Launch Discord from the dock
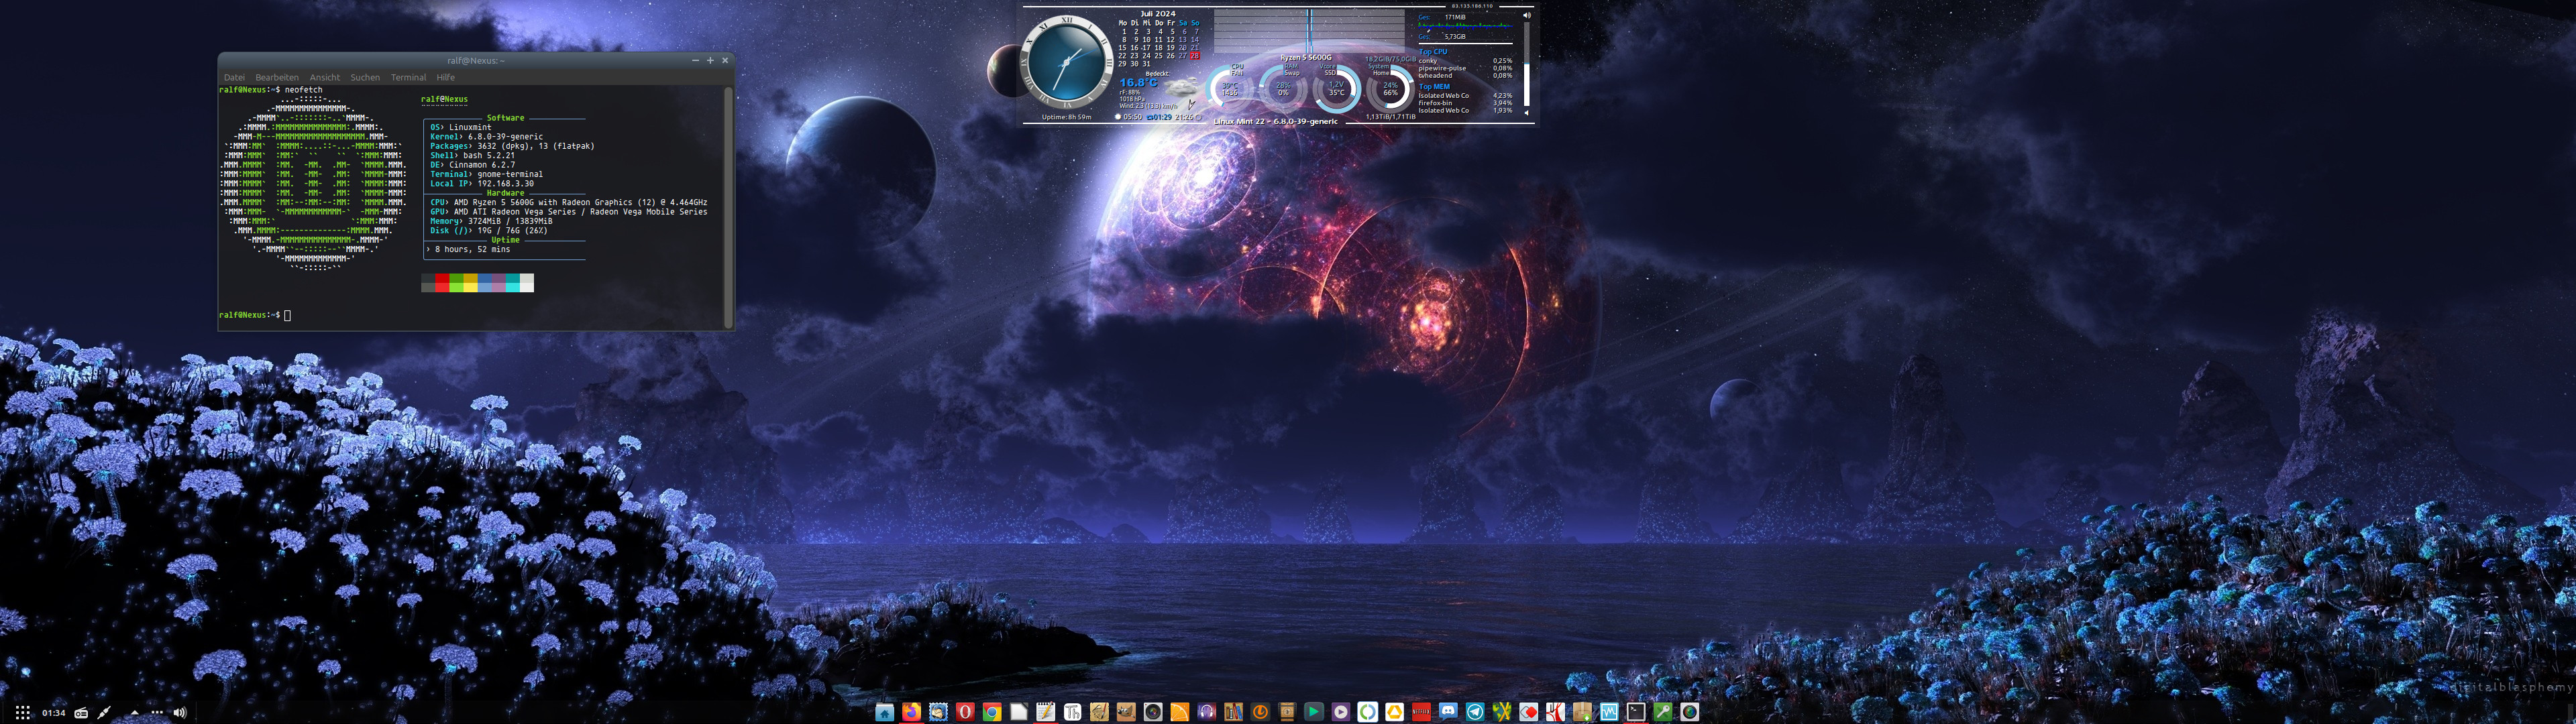2576x724 pixels. click(x=1448, y=712)
